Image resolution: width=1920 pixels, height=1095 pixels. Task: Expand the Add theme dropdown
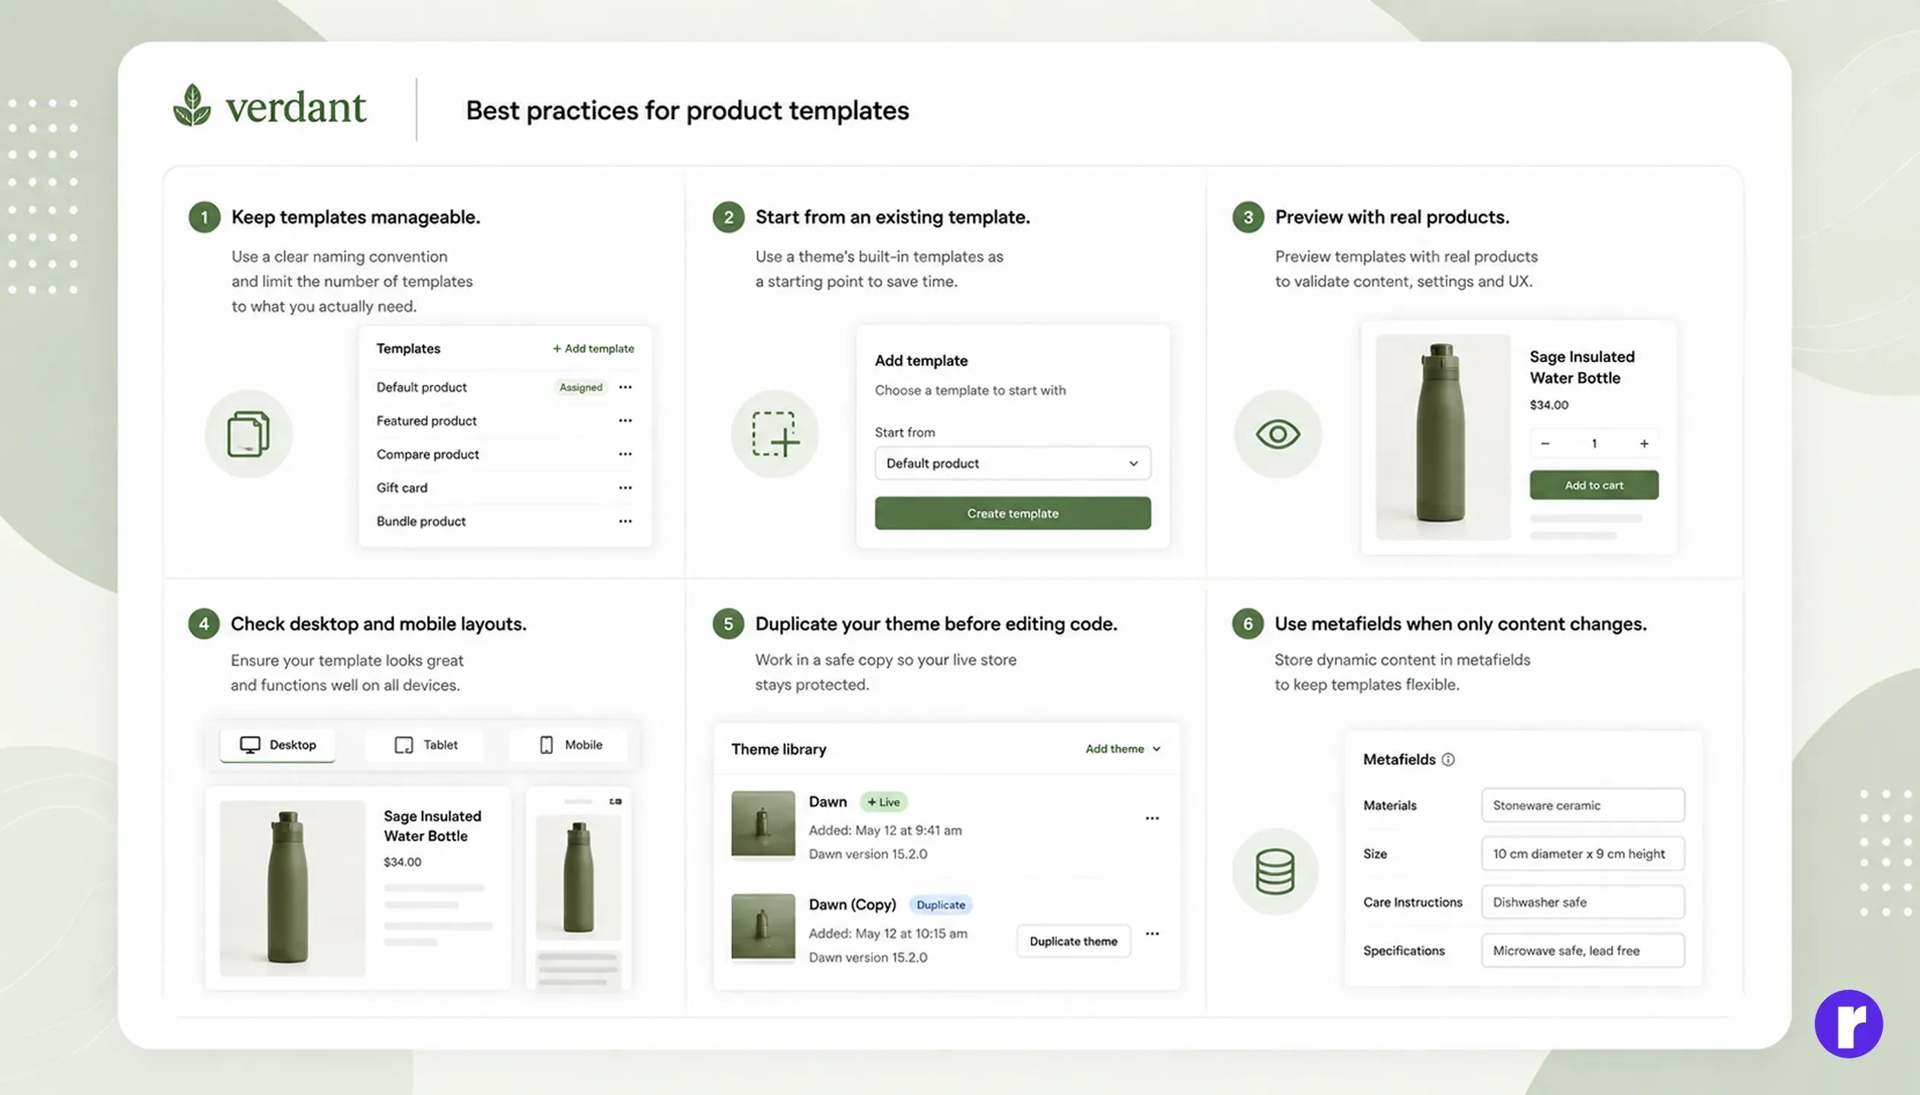click(x=1122, y=749)
